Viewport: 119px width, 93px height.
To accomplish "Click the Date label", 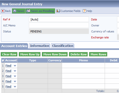I will [x=94, y=19].
